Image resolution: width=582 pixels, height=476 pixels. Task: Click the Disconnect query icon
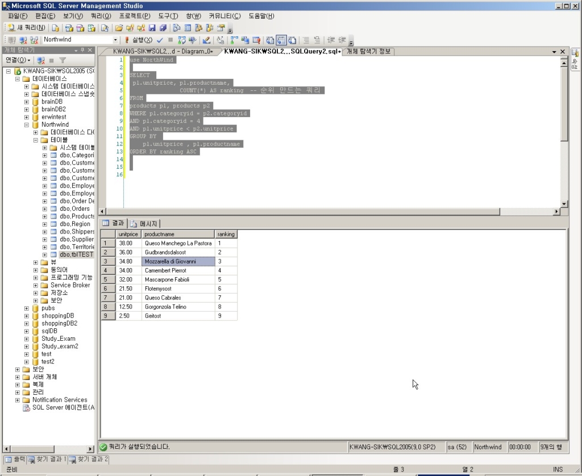pos(23,40)
